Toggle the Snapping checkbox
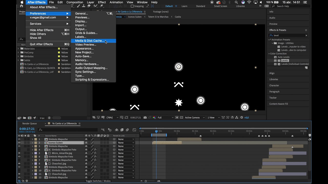 click(132, 6)
